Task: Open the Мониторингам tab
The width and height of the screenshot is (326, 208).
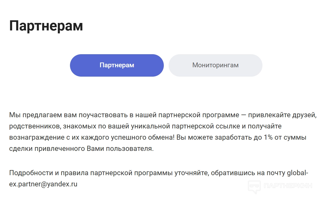Action: pyautogui.click(x=215, y=65)
